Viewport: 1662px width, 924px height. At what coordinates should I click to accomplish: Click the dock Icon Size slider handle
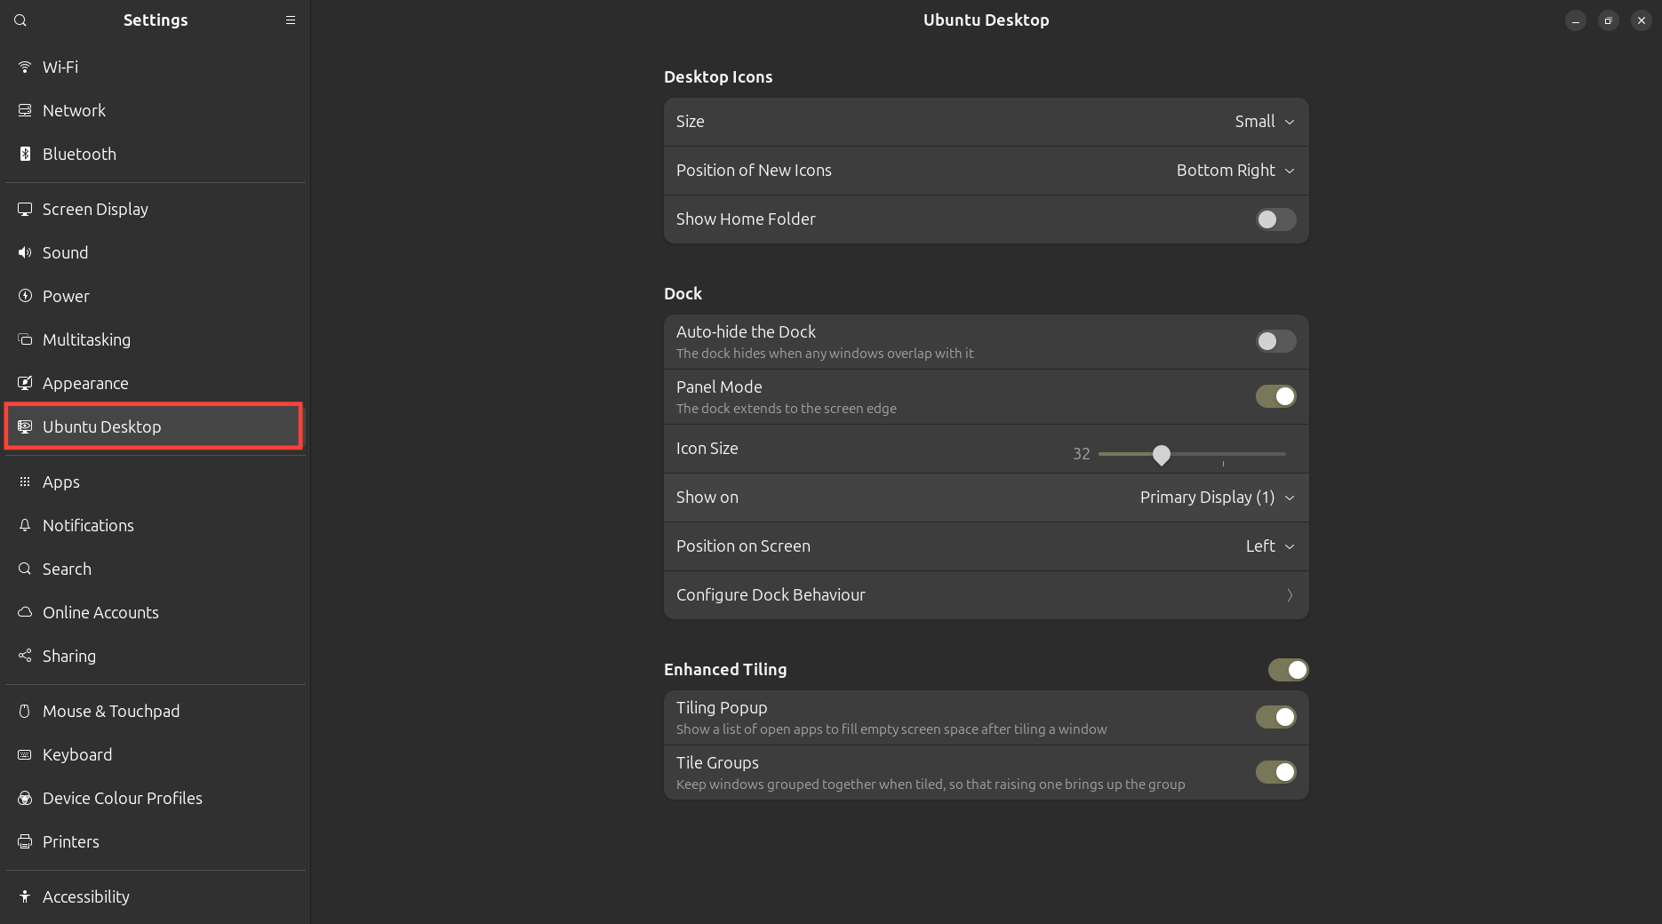(1162, 455)
